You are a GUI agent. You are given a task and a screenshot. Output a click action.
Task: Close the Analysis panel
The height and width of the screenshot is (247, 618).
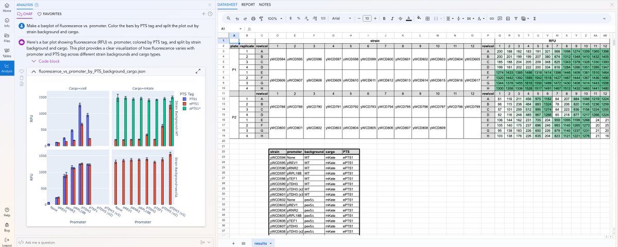(211, 4)
